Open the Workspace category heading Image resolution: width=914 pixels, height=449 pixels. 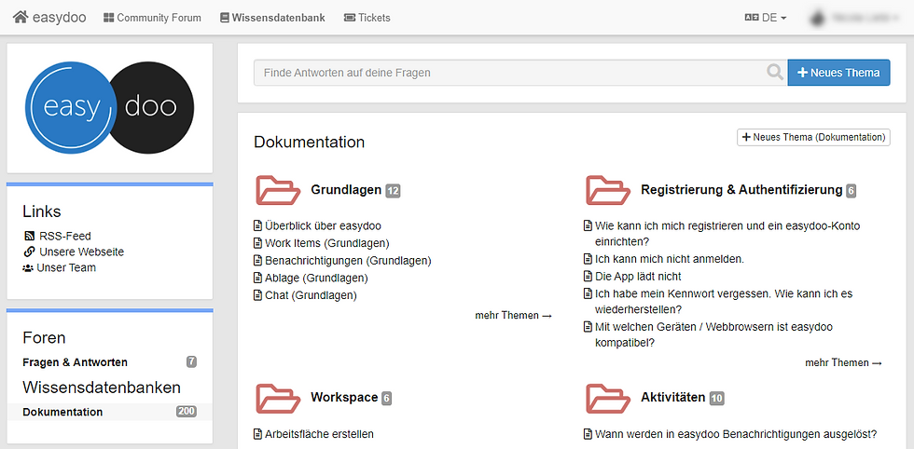[x=344, y=398]
